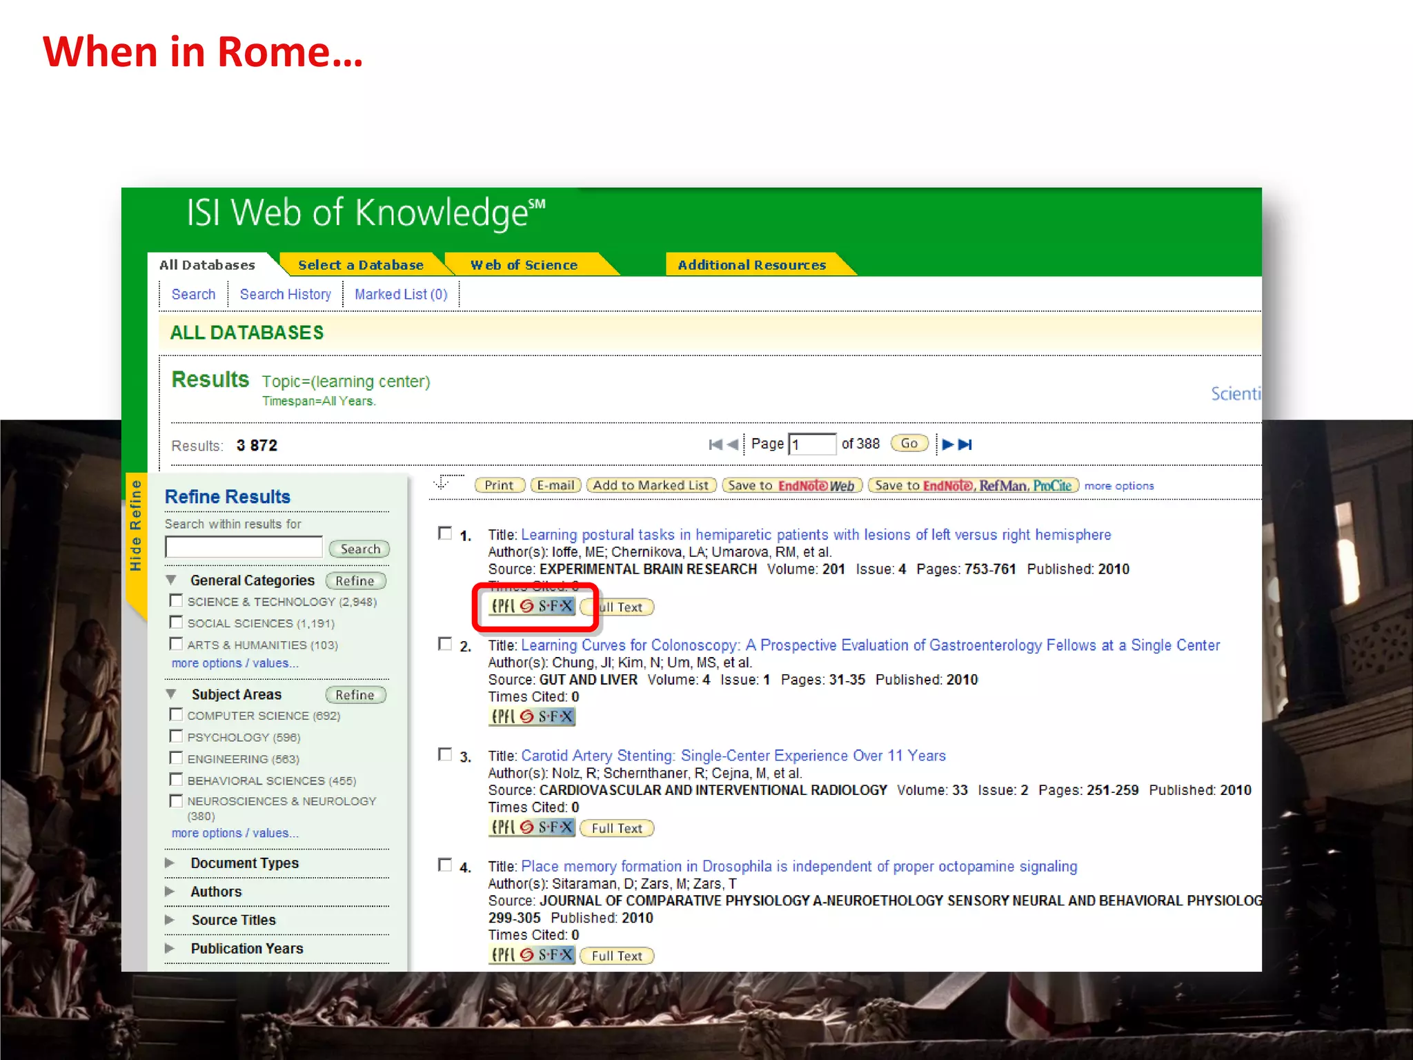
Task: Open Marked List (0)
Action: (x=401, y=295)
